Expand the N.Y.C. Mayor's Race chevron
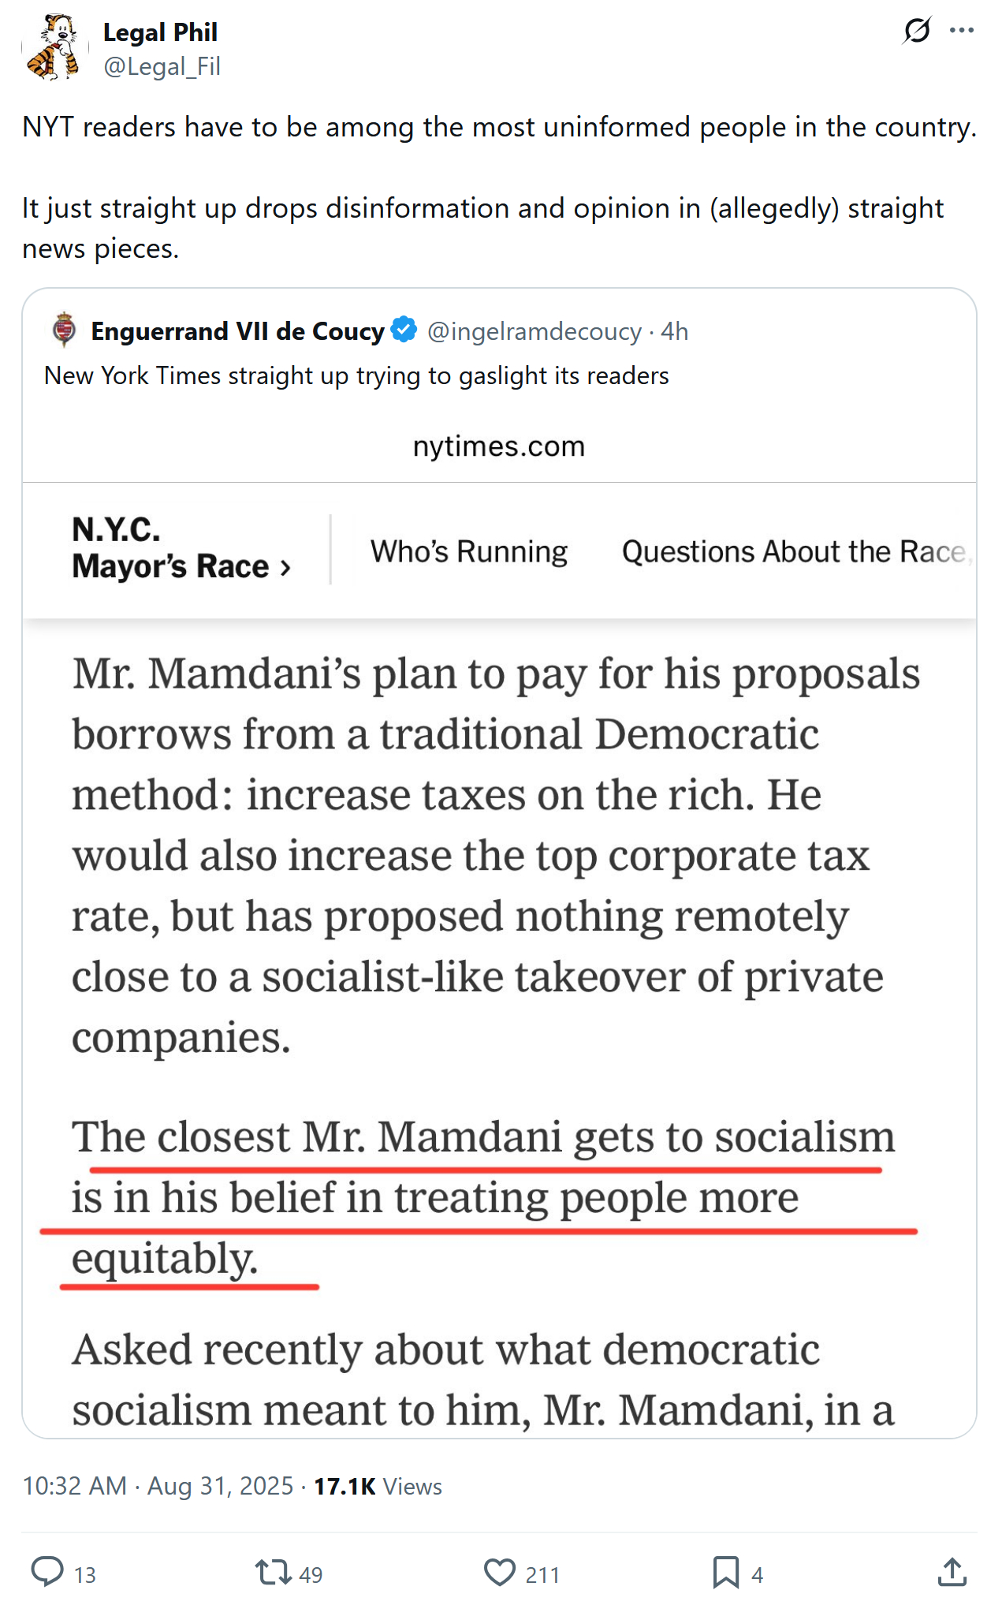1002x1605 pixels. pos(285,567)
